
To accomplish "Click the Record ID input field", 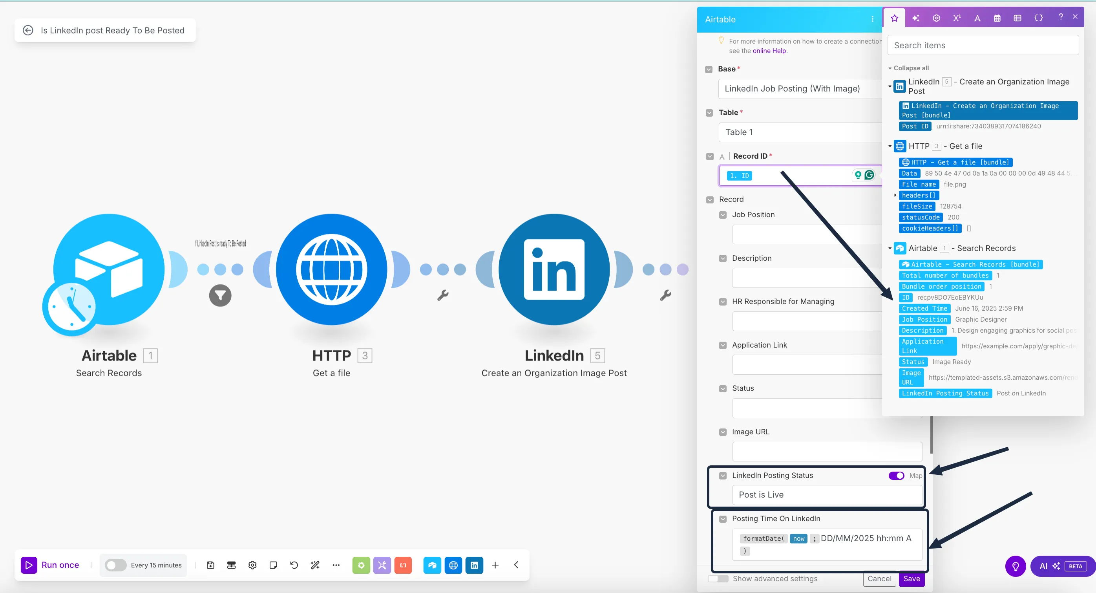I will 800,176.
